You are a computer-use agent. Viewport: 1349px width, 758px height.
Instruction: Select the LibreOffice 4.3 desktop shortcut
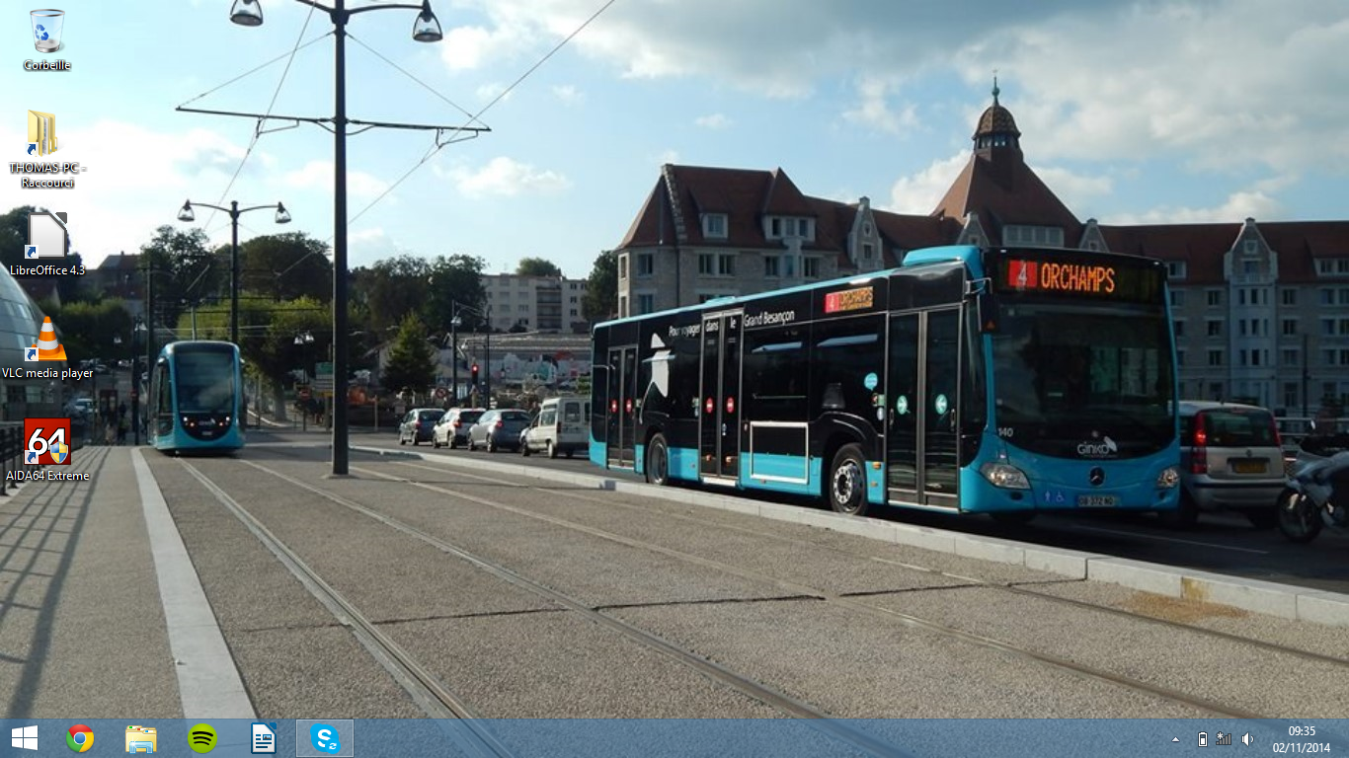click(x=47, y=244)
